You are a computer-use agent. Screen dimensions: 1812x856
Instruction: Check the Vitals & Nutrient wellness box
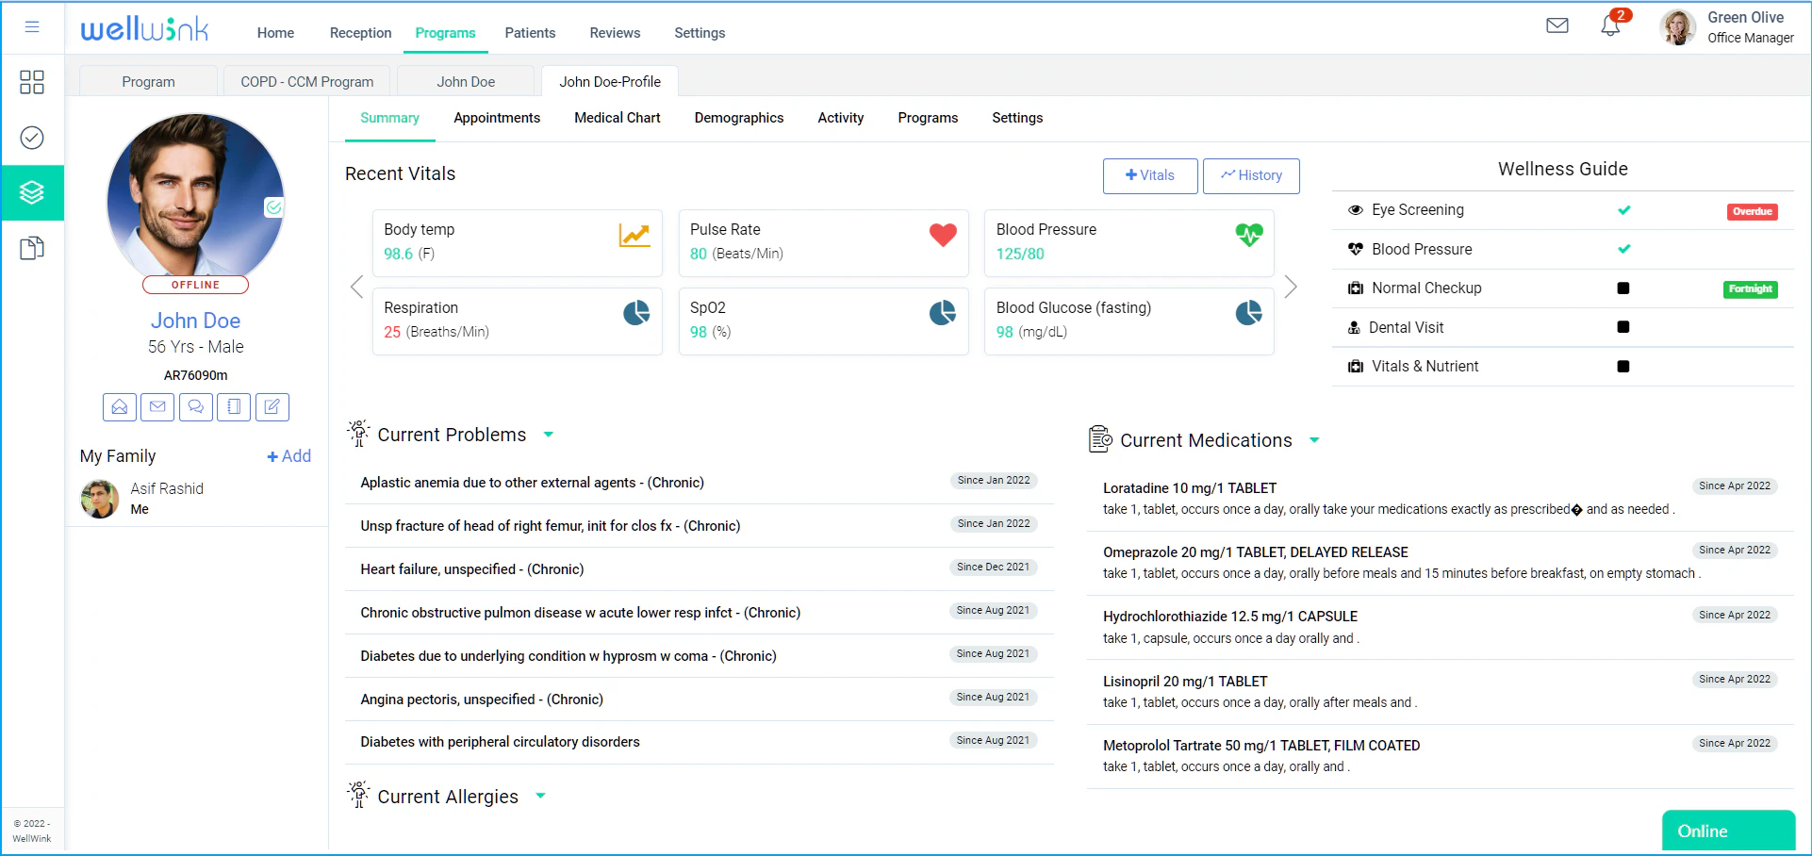click(1623, 366)
